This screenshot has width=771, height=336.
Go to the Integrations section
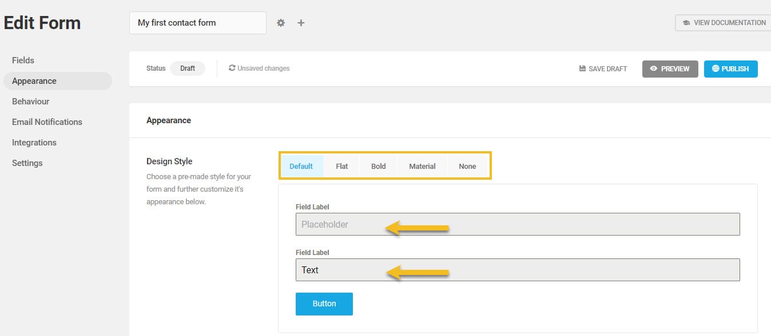click(x=34, y=142)
